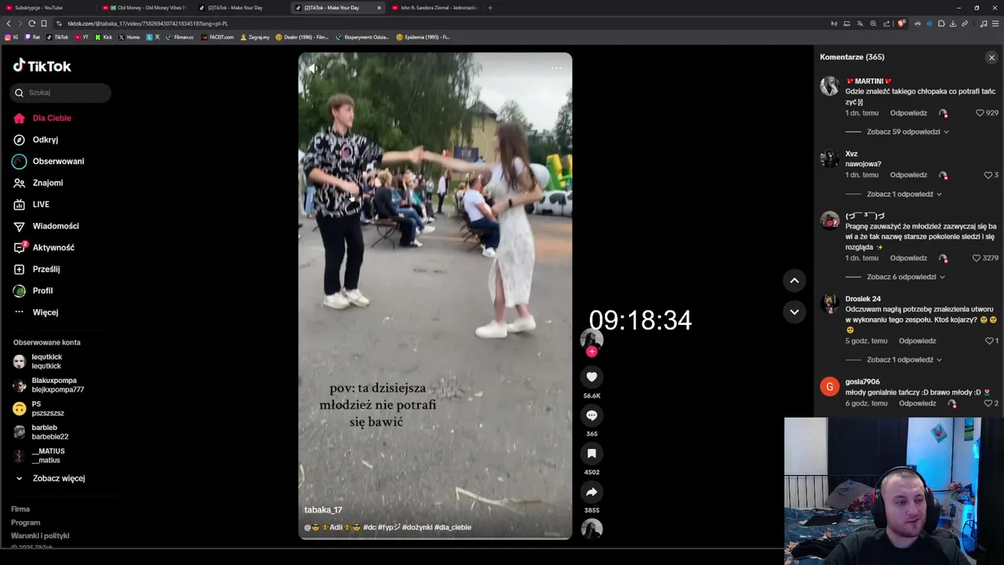Go to the previous video with the up arrow
This screenshot has height=565, width=1004.
(794, 280)
